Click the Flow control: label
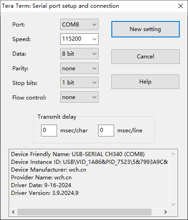The height and width of the screenshot is (220, 188). click(29, 98)
